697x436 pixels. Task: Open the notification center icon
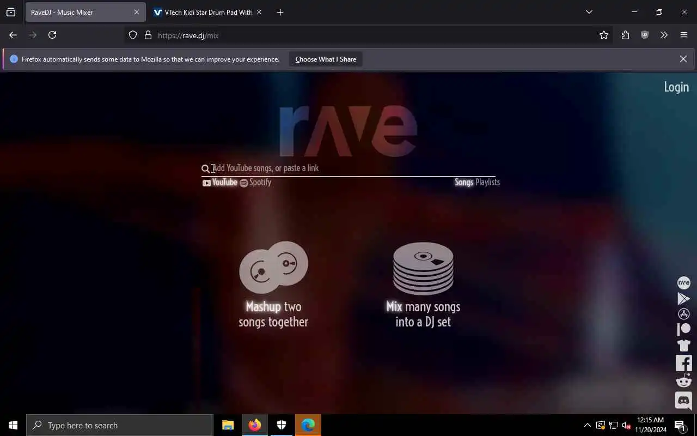point(680,425)
